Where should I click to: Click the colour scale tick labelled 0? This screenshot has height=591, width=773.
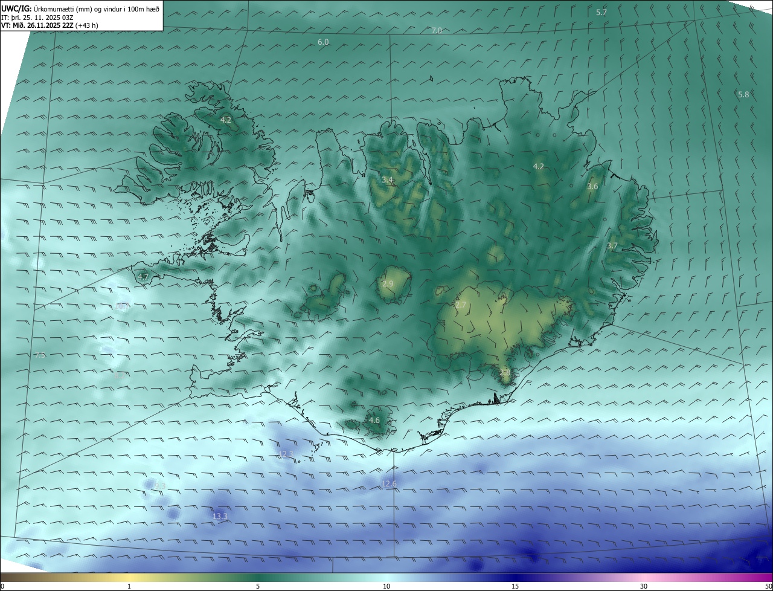click(x=2, y=586)
